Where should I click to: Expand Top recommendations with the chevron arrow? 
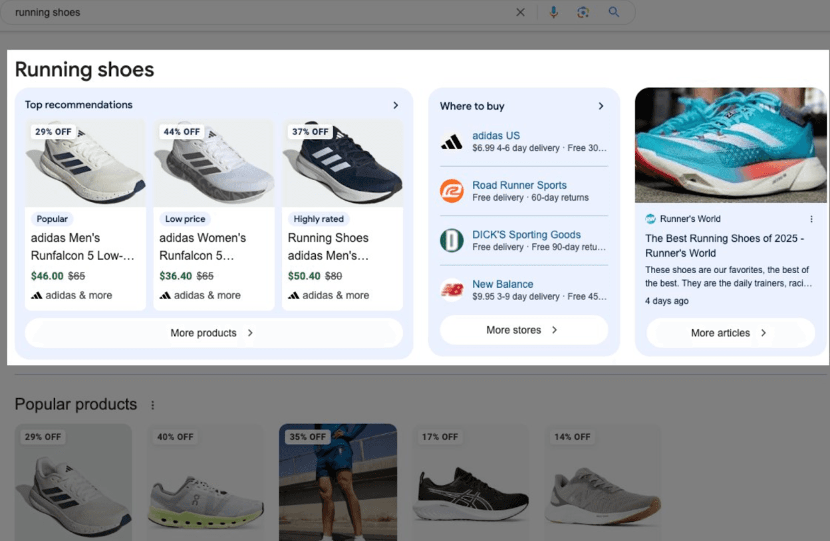coord(396,105)
